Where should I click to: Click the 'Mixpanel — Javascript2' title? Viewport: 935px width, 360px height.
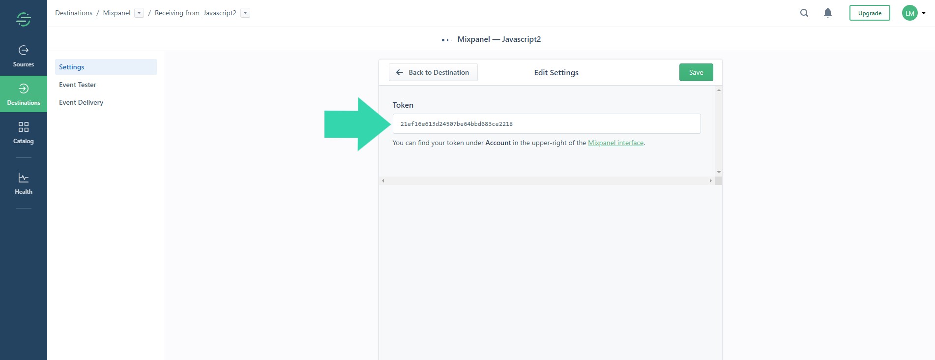[x=499, y=39]
